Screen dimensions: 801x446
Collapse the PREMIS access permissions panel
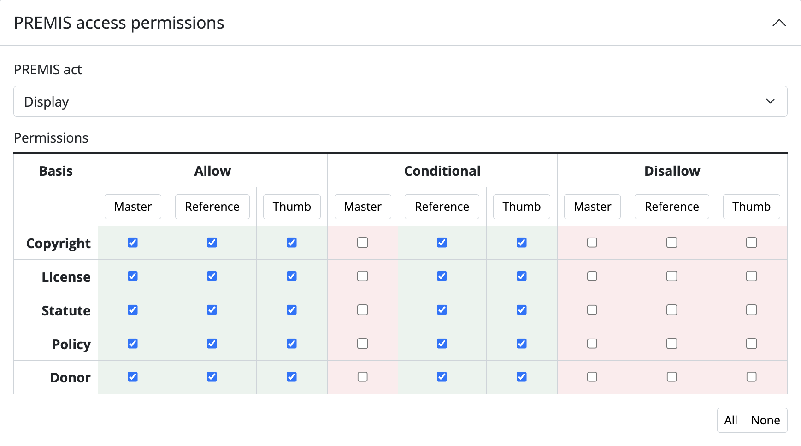pos(779,23)
